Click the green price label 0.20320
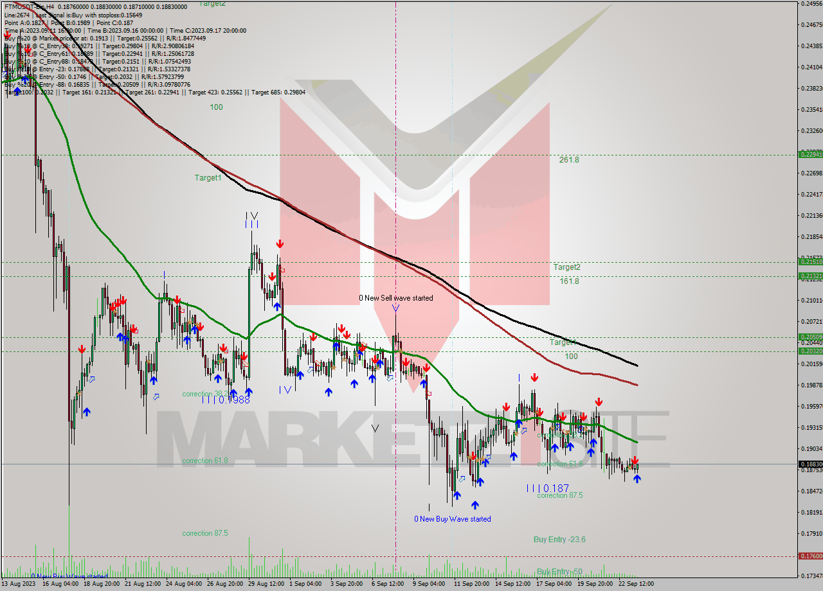Image resolution: width=823 pixels, height=591 pixels. 809,351
